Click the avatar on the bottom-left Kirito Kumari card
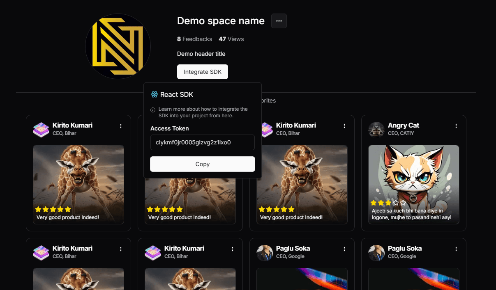Screen dimensions: 496x290 (x=41, y=252)
